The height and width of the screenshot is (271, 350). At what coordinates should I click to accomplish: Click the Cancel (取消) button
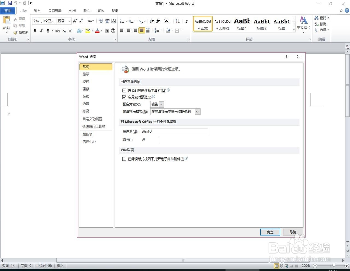pyautogui.click(x=293, y=232)
